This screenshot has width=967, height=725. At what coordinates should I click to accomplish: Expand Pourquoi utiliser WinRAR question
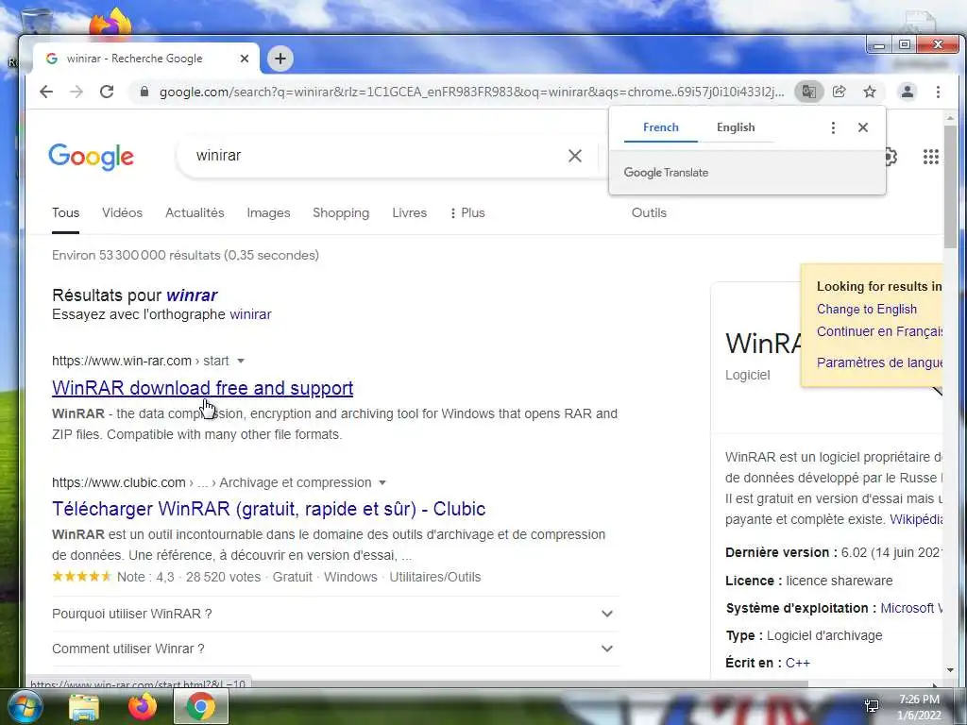click(x=335, y=614)
